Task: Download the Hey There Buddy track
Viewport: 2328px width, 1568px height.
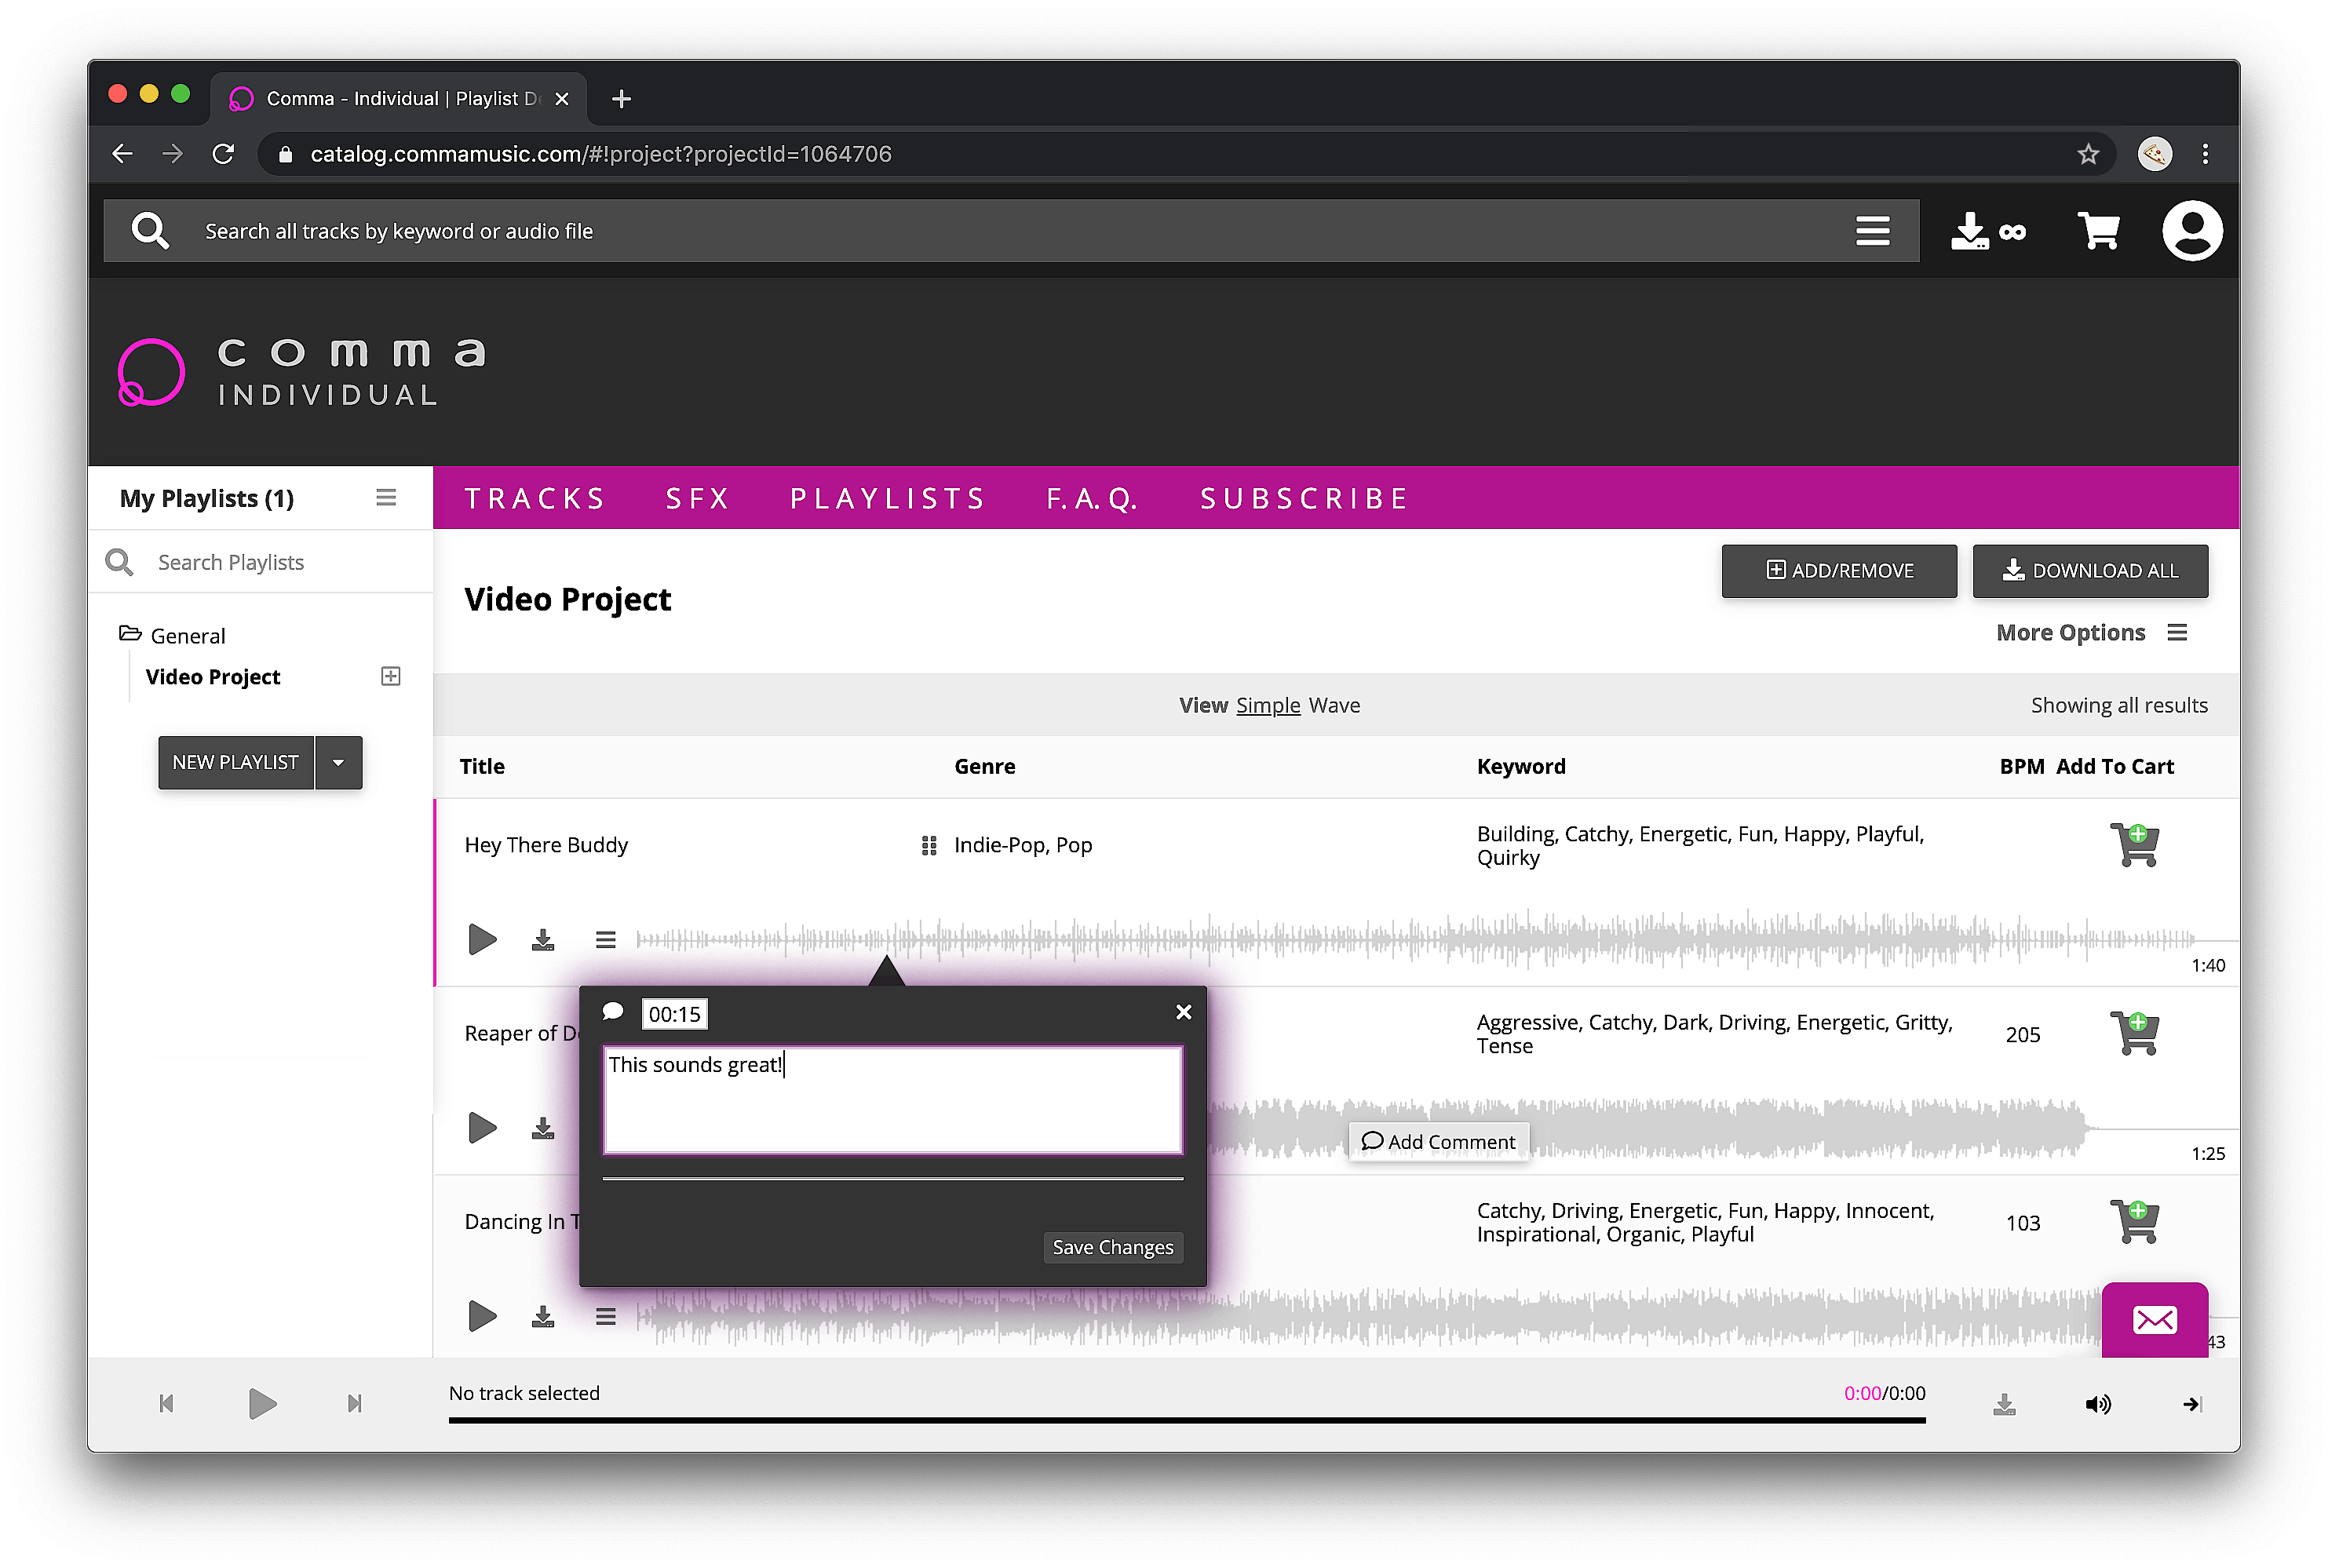Action: (543, 939)
